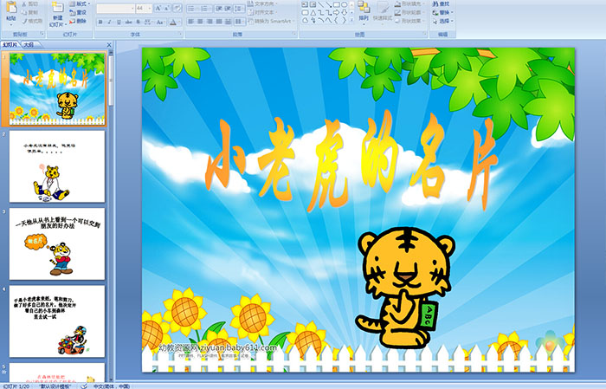Open Align Text (对齐文本) dropdown
The image size is (606, 389).
(x=261, y=12)
